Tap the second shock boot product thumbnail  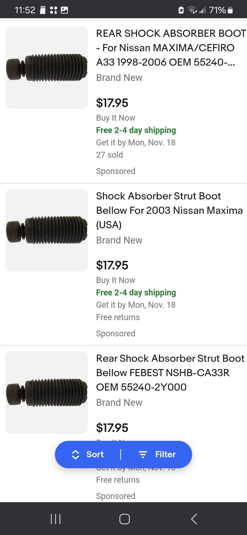pos(47,230)
